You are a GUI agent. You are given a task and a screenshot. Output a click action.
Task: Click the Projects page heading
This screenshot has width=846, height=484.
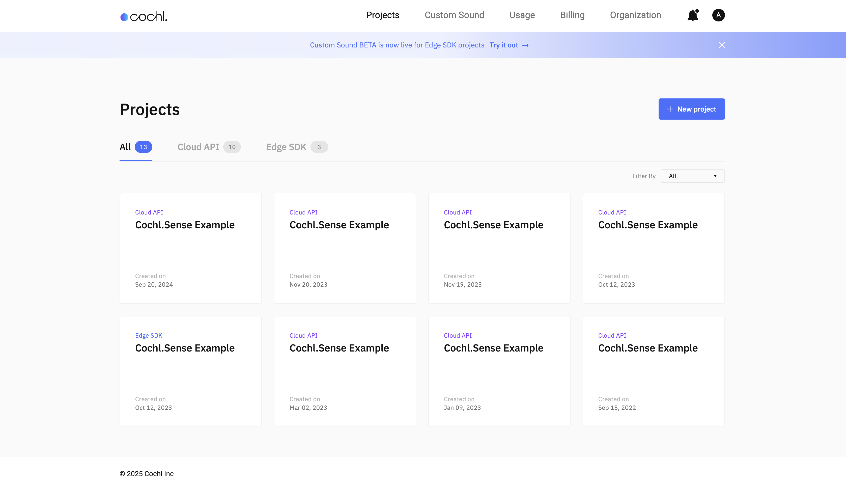coord(150,109)
